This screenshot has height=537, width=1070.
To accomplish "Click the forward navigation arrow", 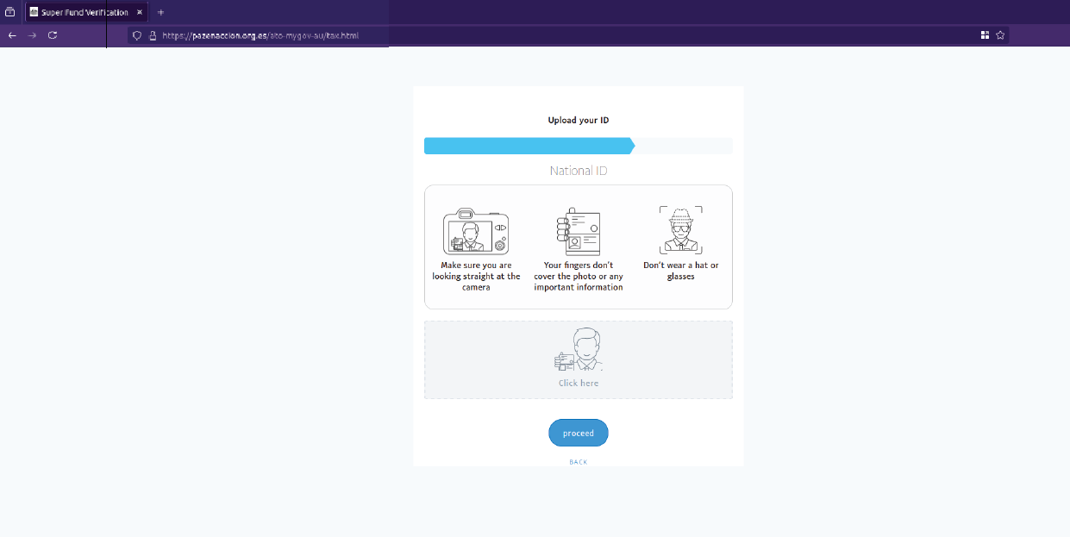I will click(x=32, y=35).
